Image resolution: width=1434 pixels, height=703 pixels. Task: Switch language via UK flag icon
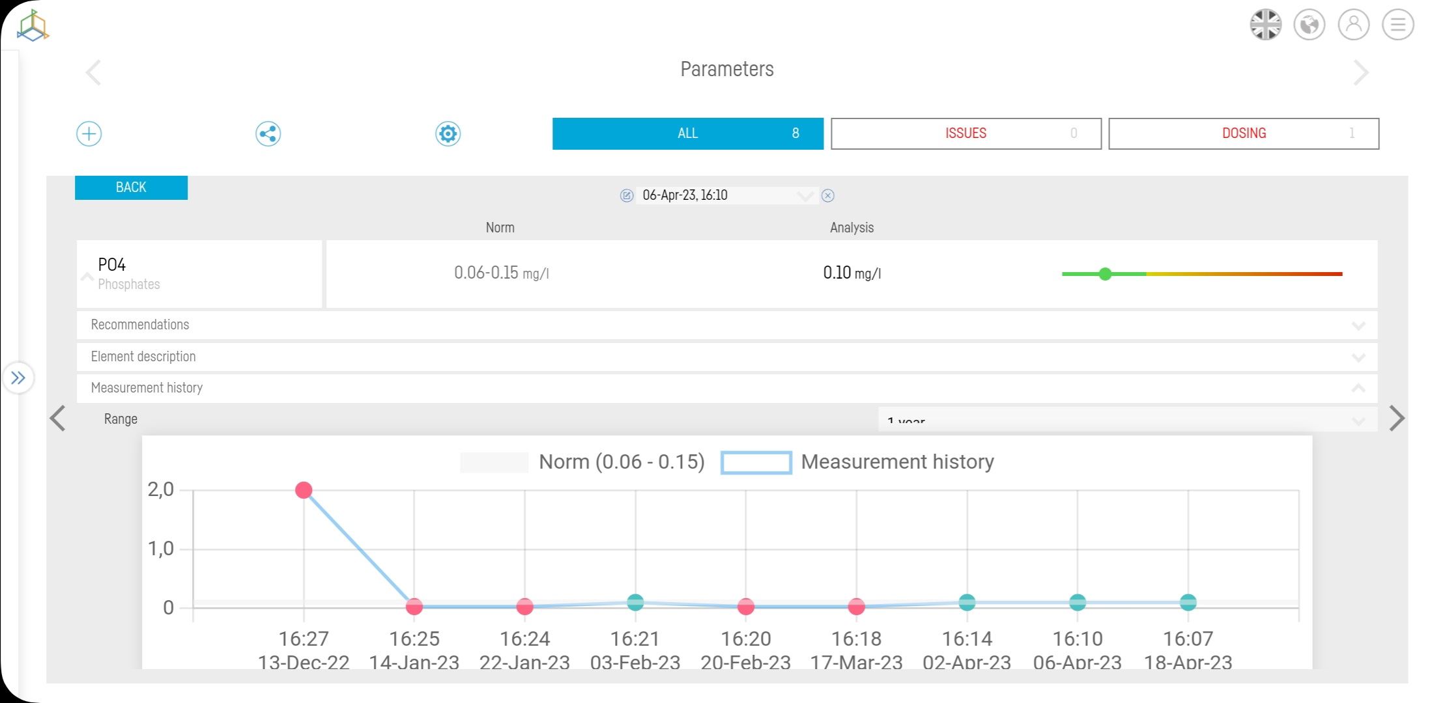1265,25
